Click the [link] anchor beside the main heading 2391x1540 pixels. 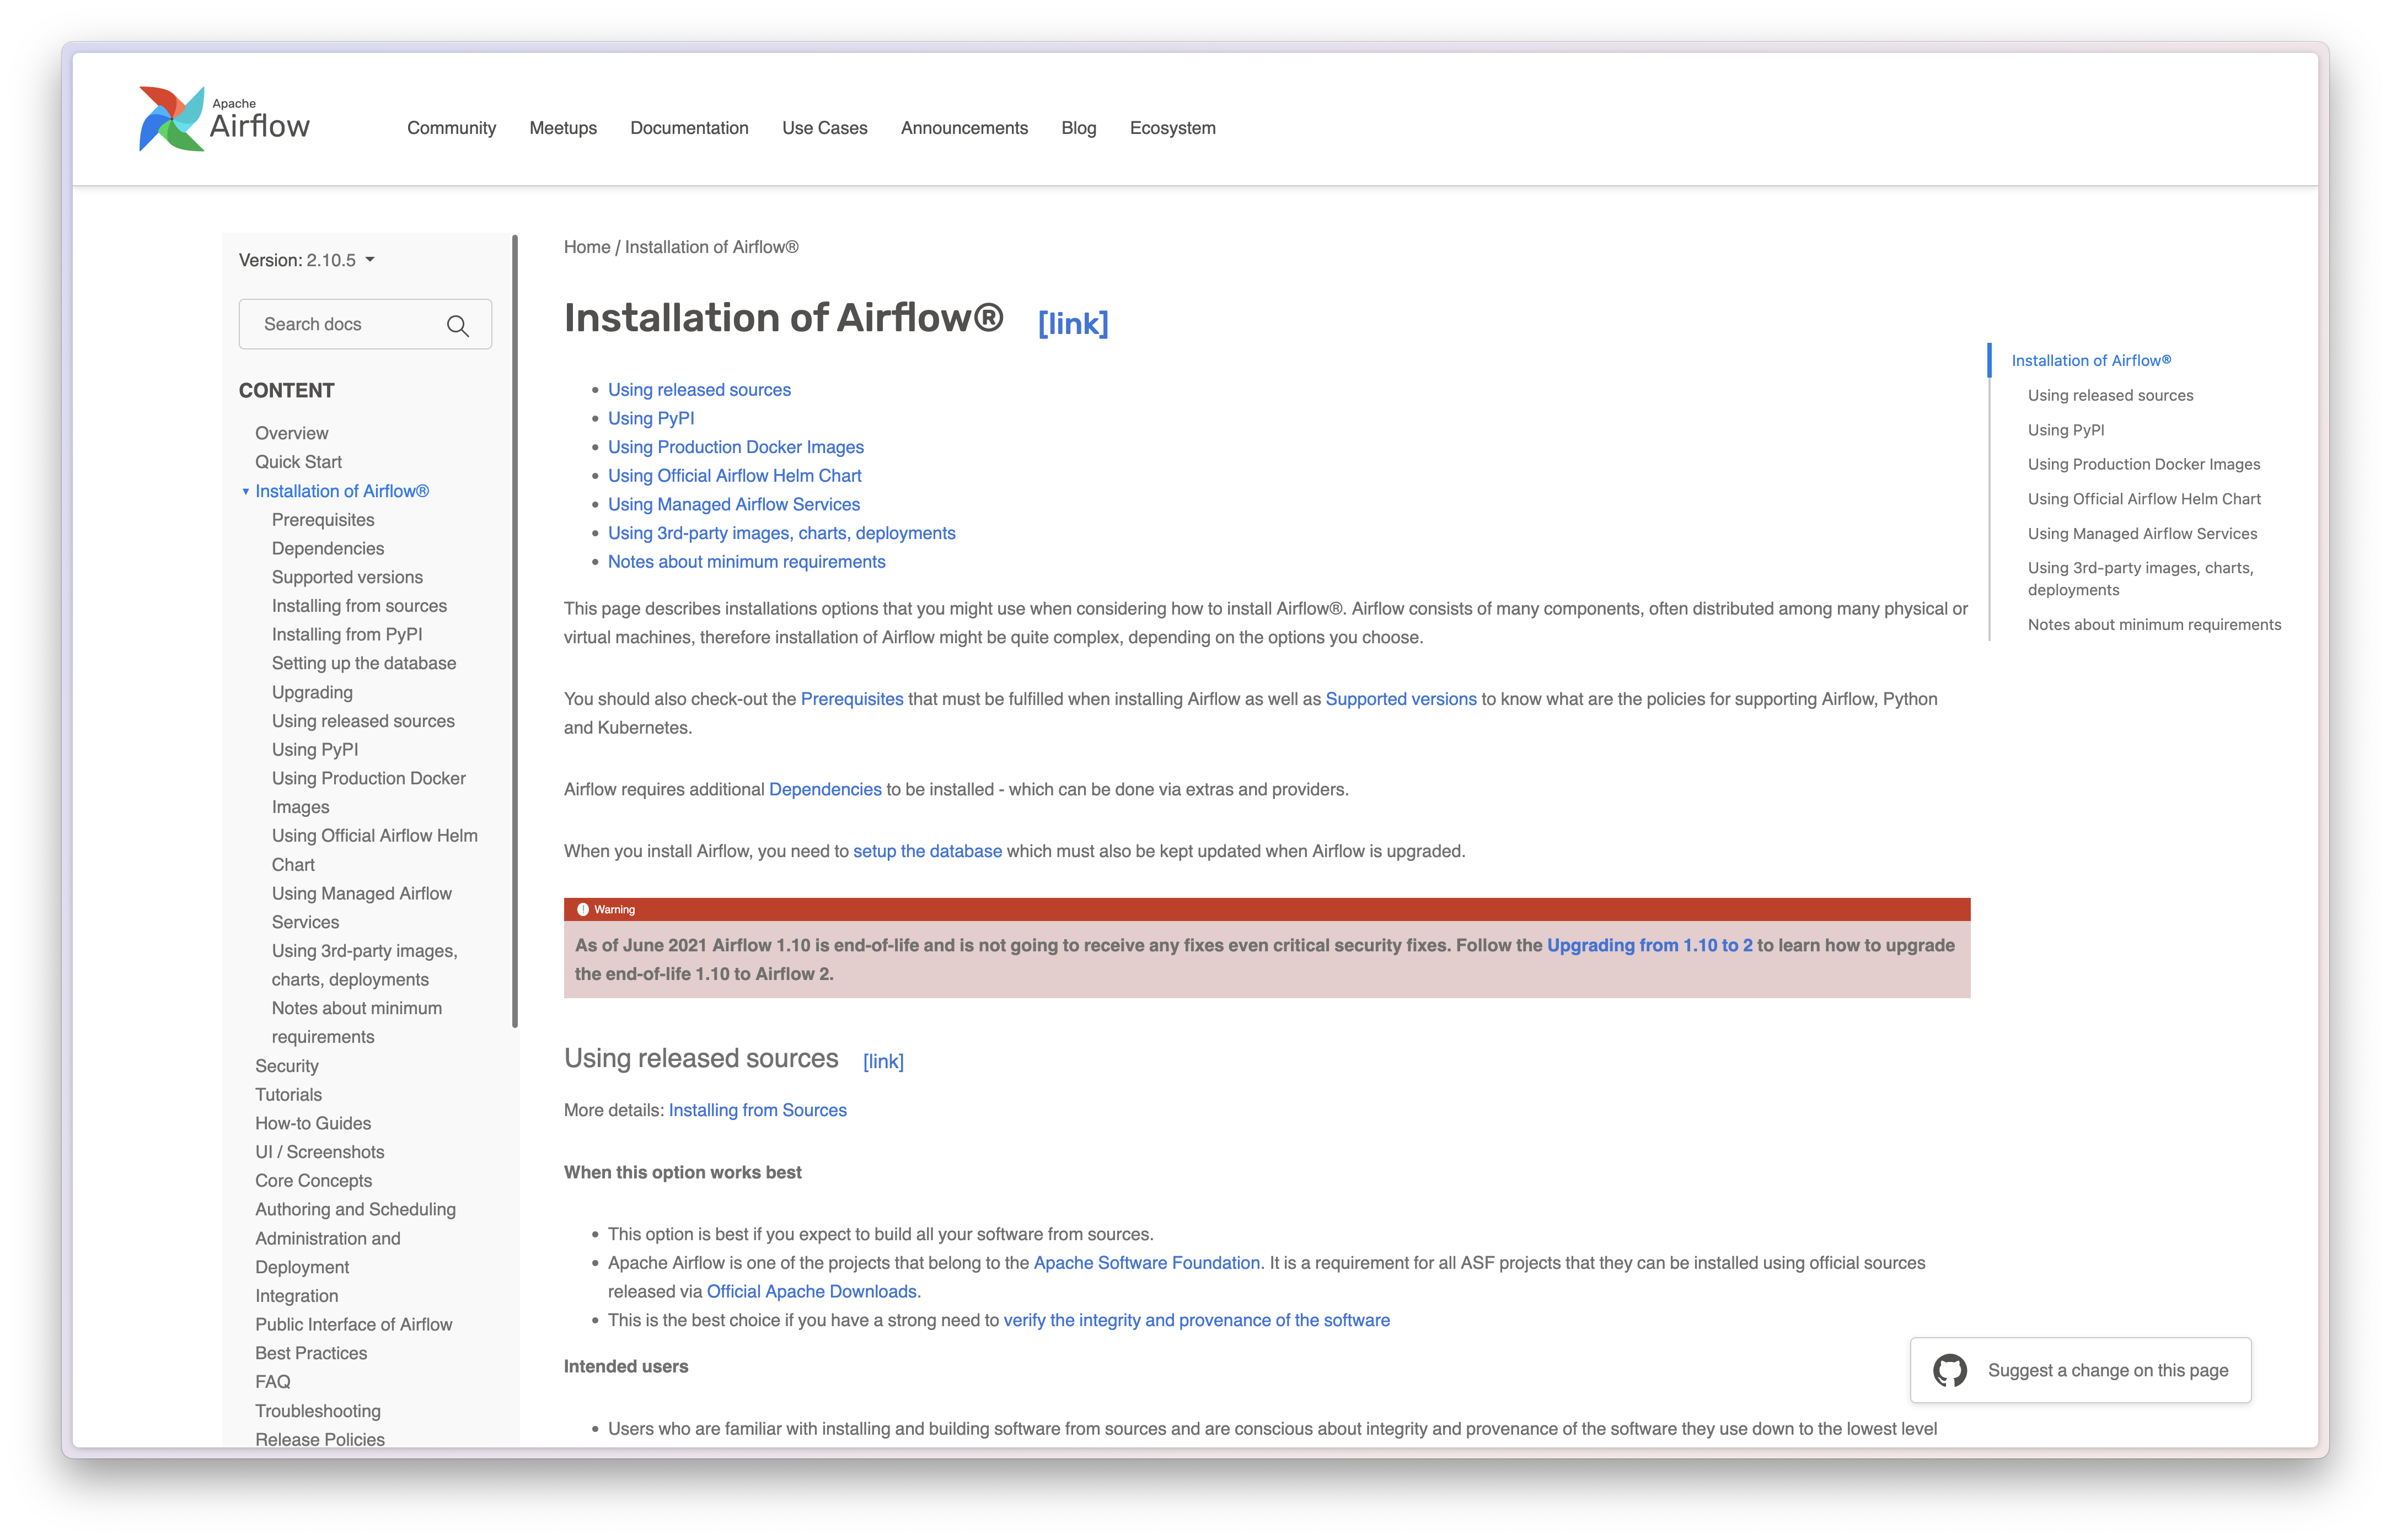[1073, 323]
